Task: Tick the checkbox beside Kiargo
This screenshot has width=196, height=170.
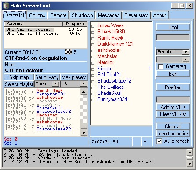Action: click(x=93, y=69)
